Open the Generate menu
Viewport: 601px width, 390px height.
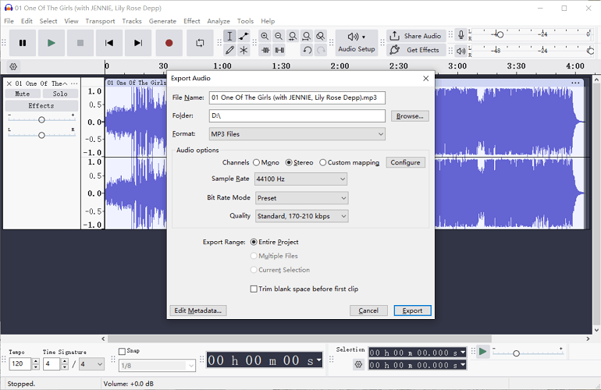pos(162,21)
